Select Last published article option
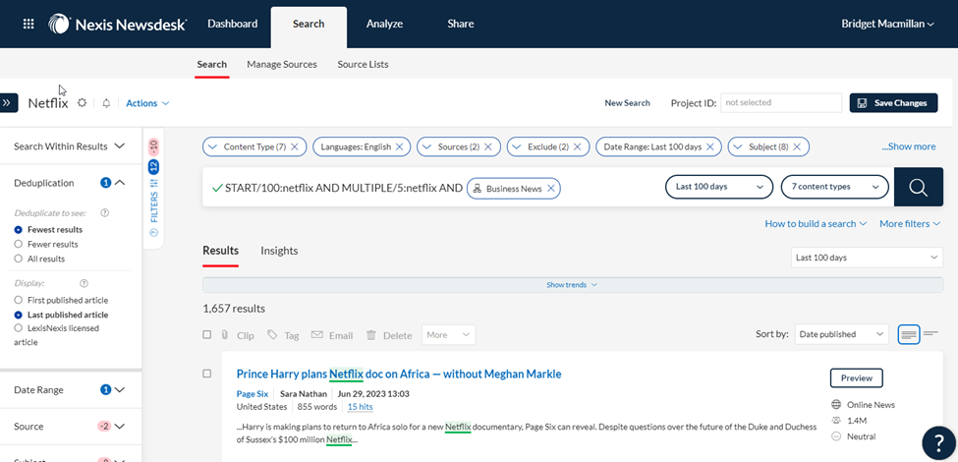958x462 pixels. click(19, 316)
